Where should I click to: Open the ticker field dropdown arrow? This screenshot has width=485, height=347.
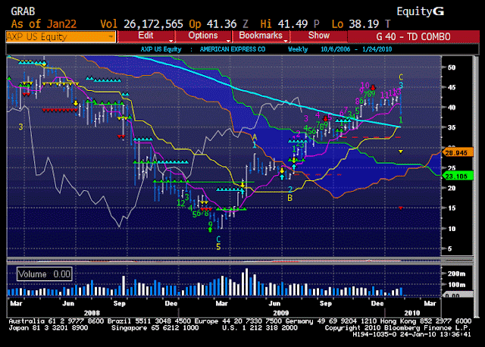click(x=111, y=37)
